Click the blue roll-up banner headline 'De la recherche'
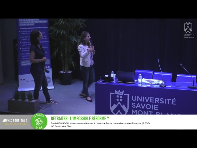The width and height of the screenshot is (197, 148). (x=29, y=20)
